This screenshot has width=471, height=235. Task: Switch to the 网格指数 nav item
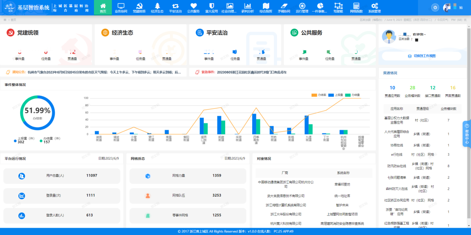pyautogui.click(x=356, y=8)
